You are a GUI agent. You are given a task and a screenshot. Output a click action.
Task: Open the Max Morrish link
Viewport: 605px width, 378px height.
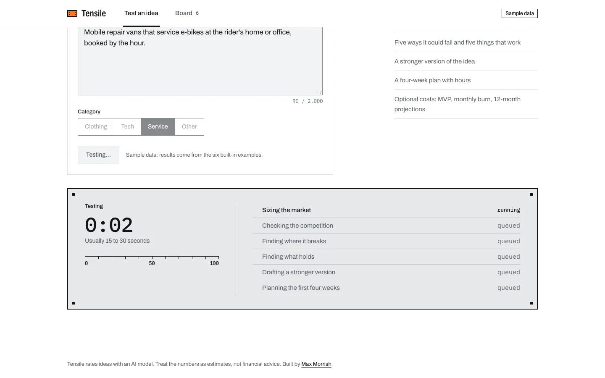tap(316, 364)
